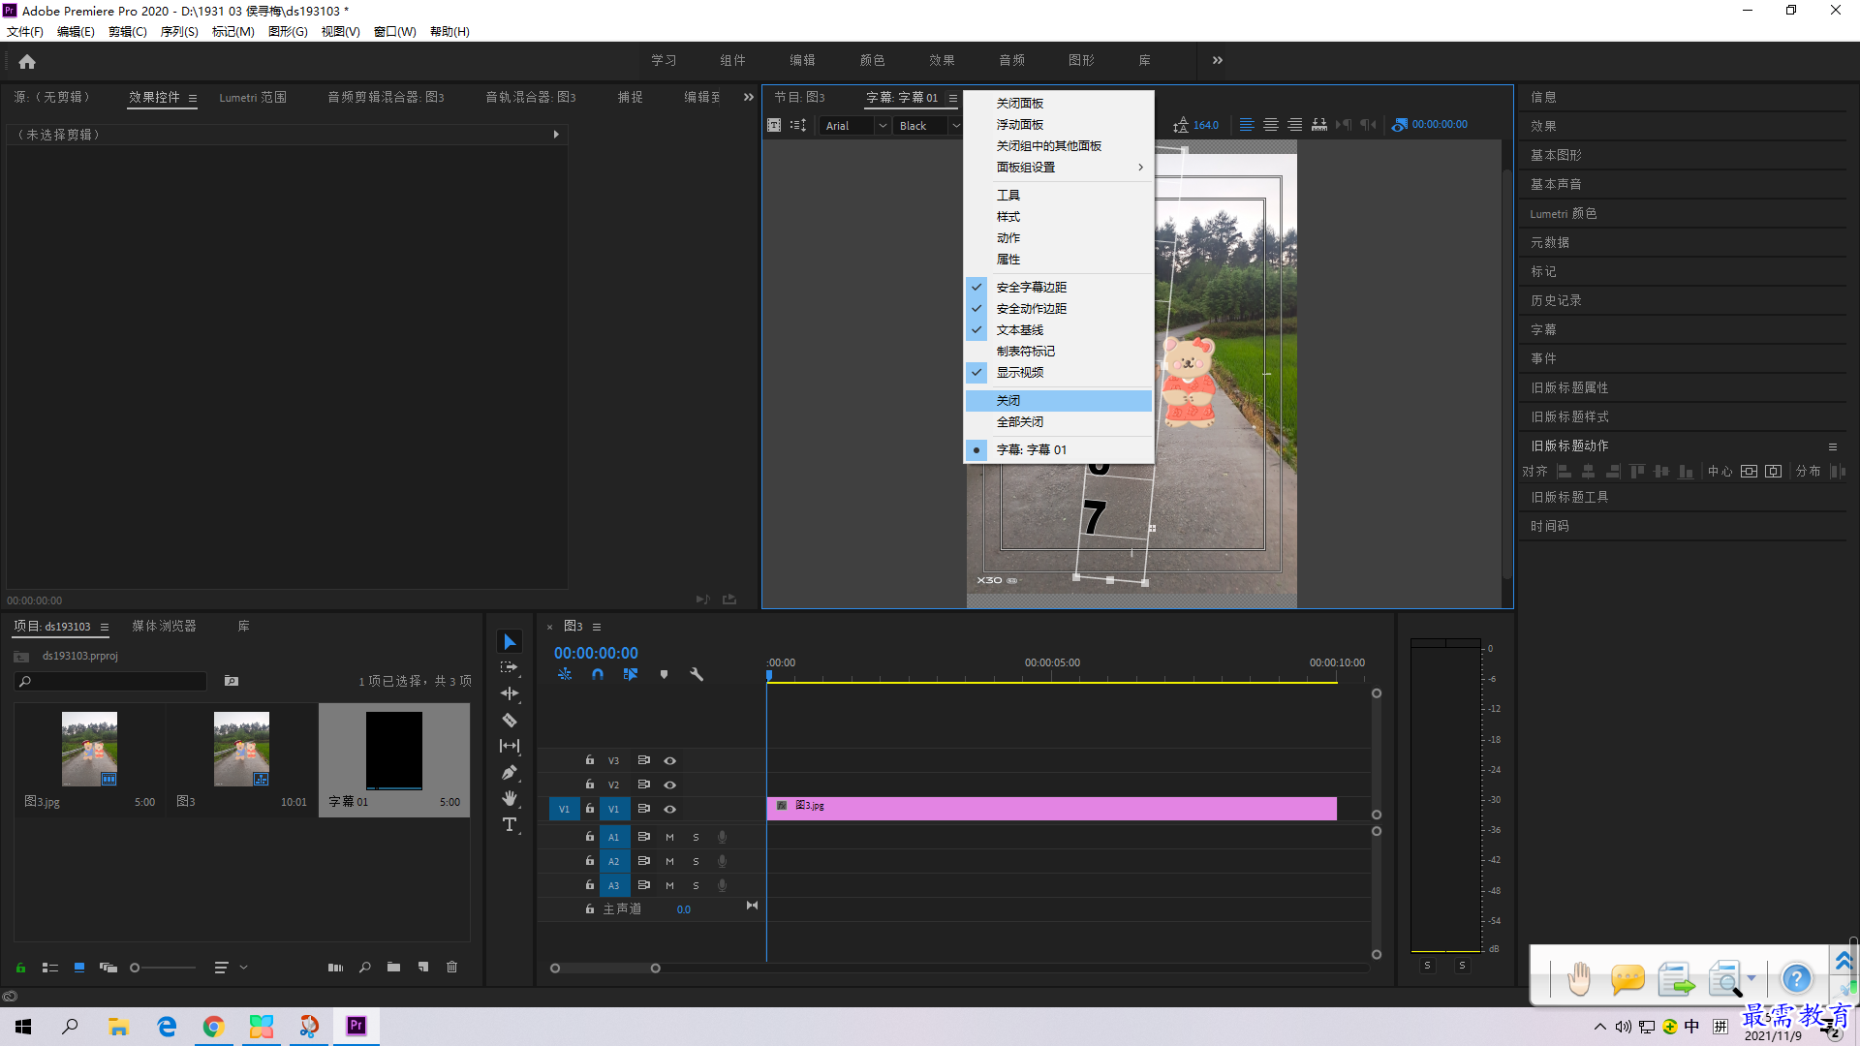Click New Bin folder icon
Image resolution: width=1860 pixels, height=1046 pixels.
pos(393,967)
